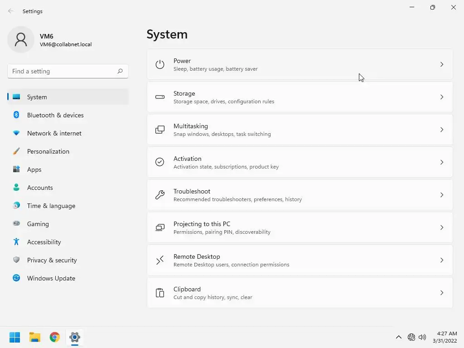Open Privacy & security settings
The width and height of the screenshot is (464, 348).
(68, 260)
